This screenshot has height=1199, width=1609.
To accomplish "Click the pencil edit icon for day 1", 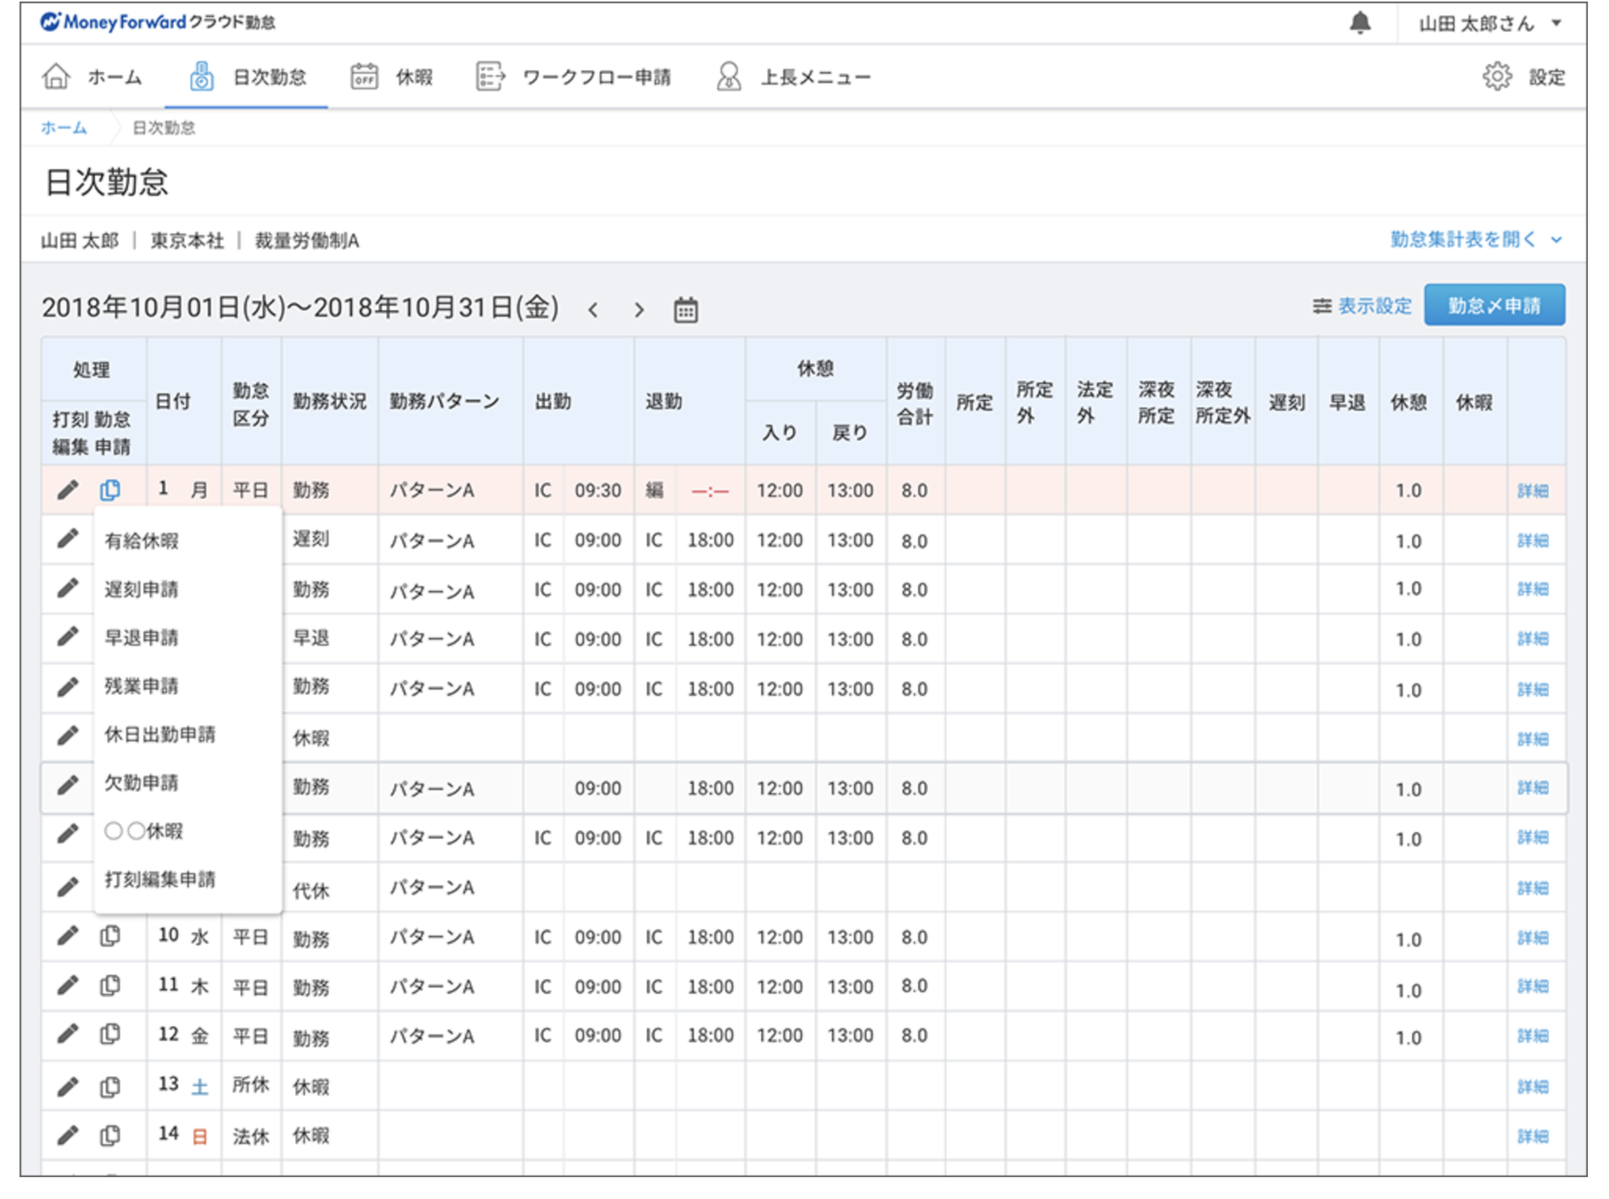I will click(67, 489).
